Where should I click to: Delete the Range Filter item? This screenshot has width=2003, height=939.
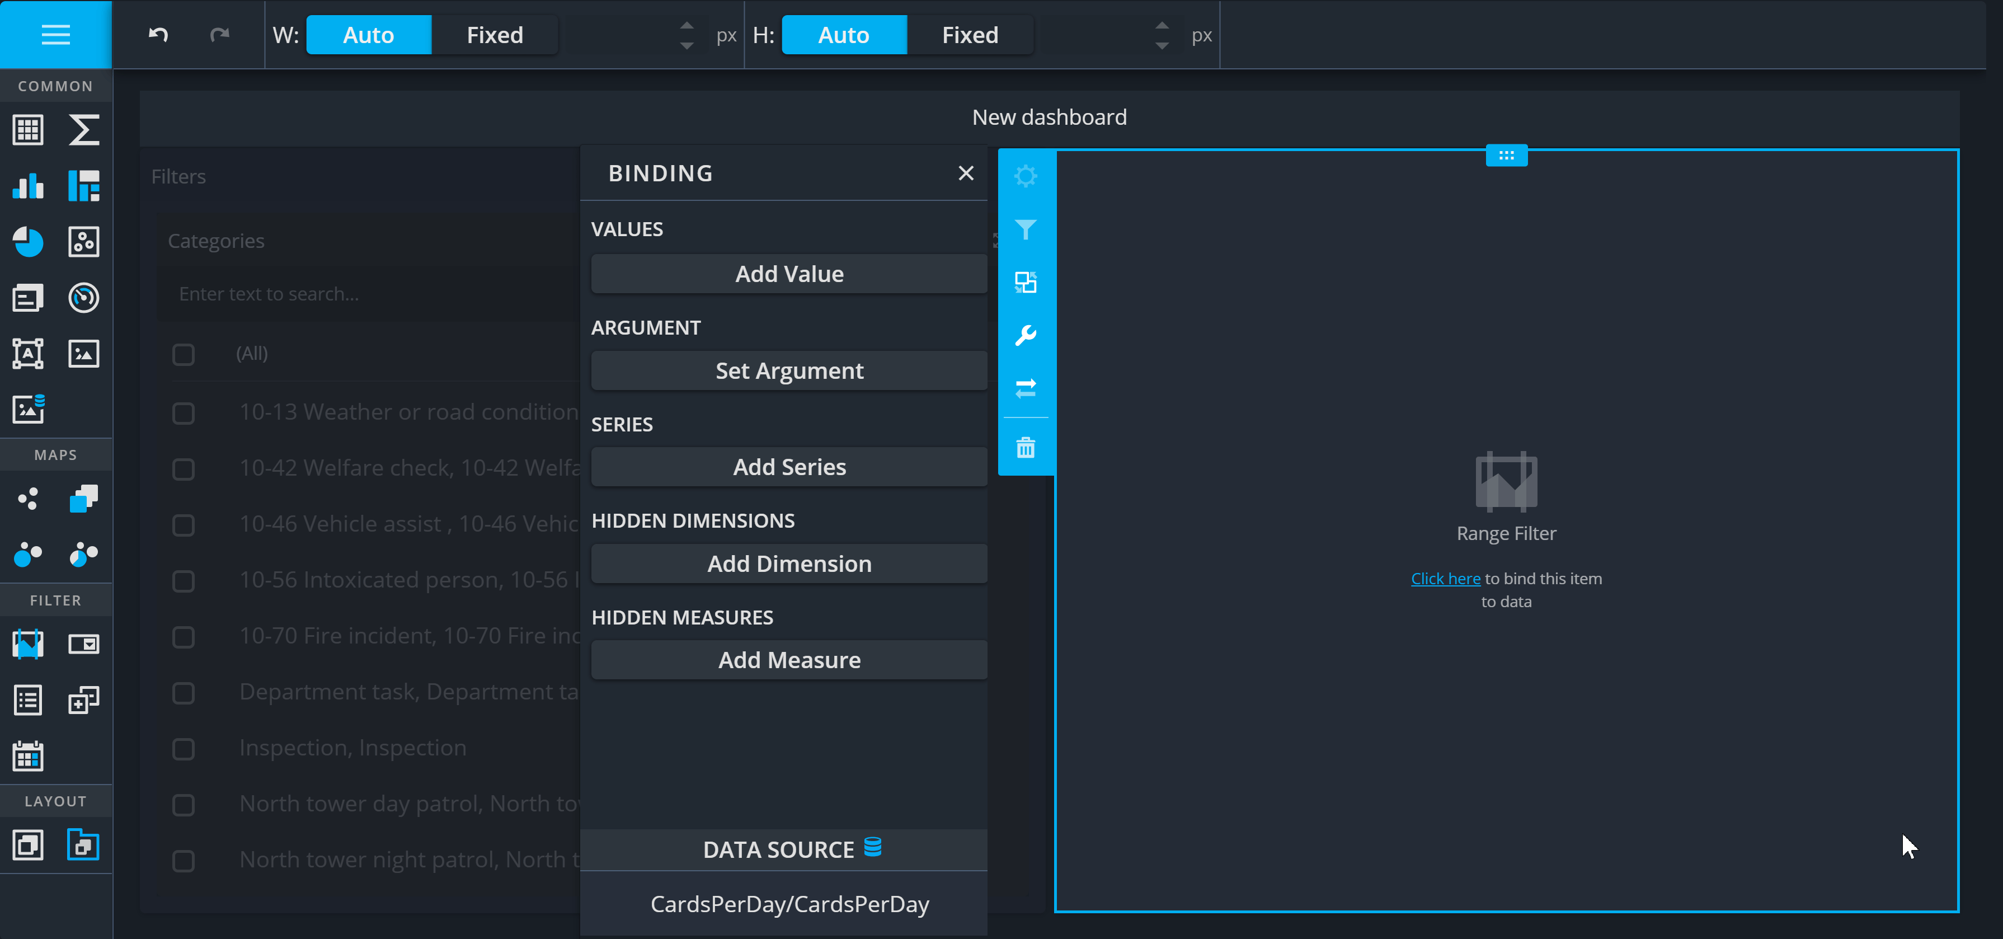pyautogui.click(x=1026, y=447)
